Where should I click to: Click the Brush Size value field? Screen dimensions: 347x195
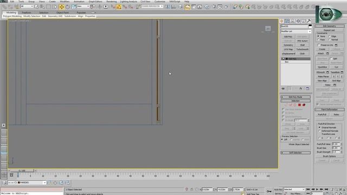tap(336, 148)
